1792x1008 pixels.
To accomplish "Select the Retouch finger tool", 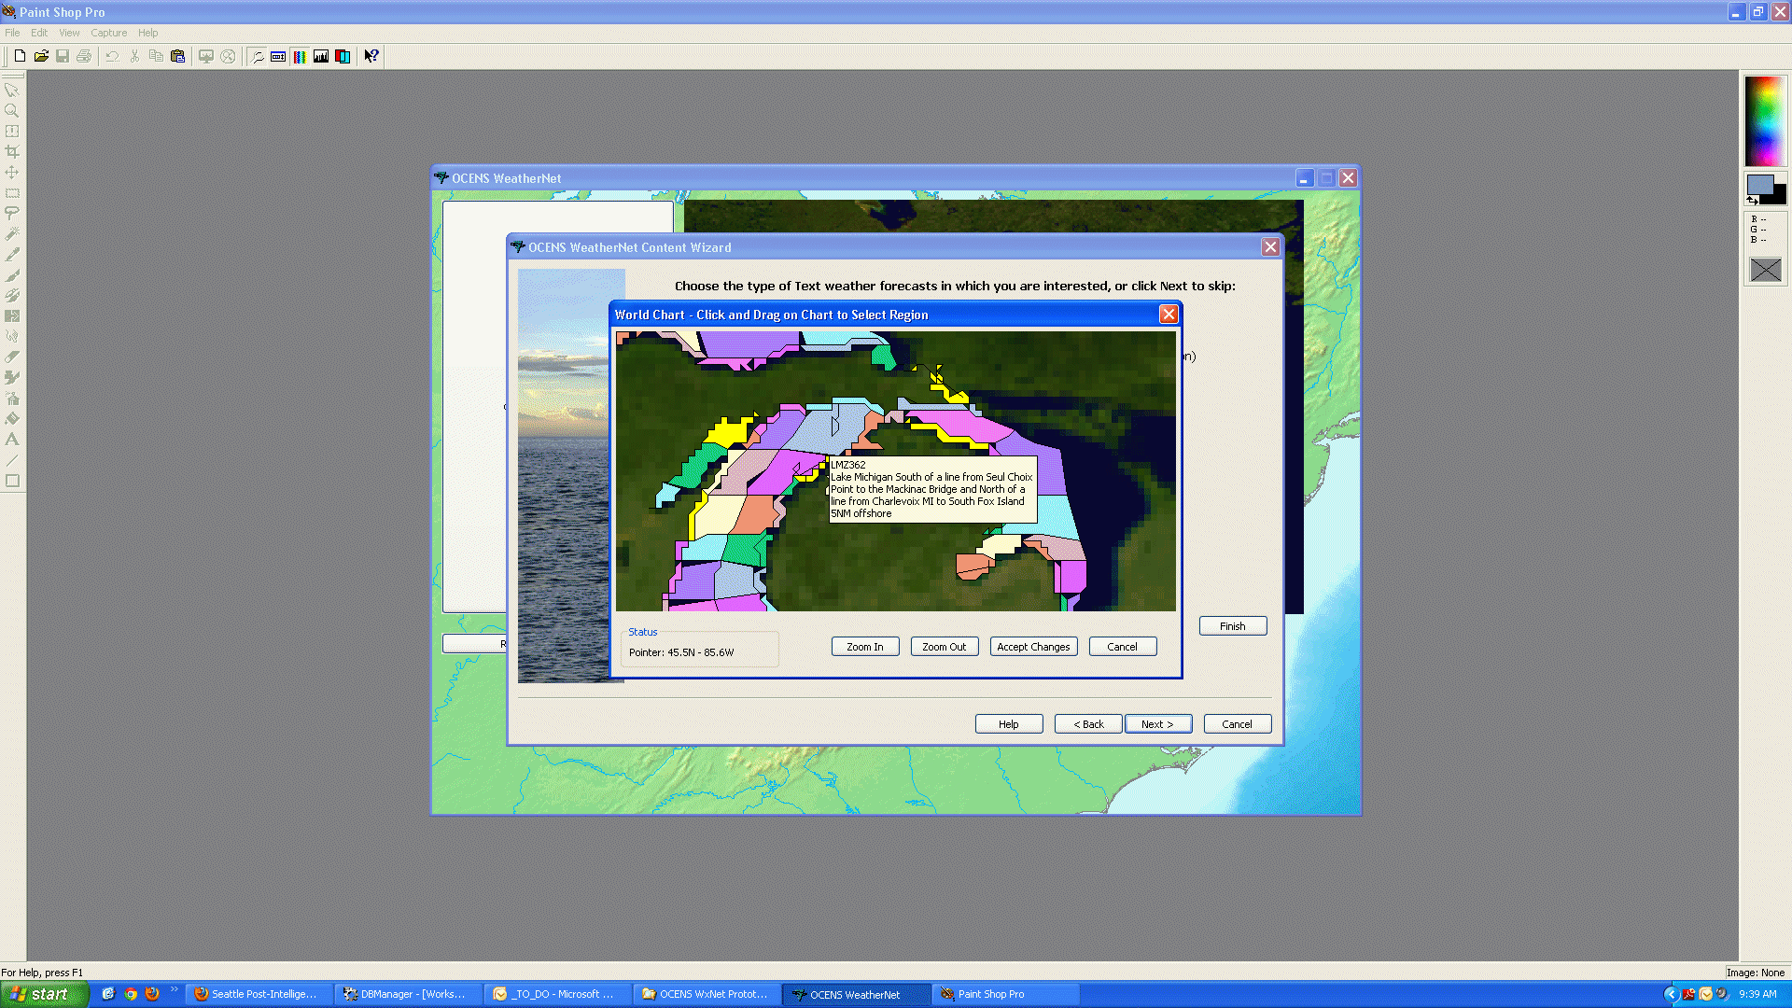I will click(x=12, y=336).
